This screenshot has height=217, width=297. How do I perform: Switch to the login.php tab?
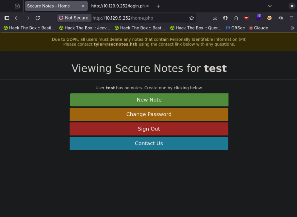[118, 6]
